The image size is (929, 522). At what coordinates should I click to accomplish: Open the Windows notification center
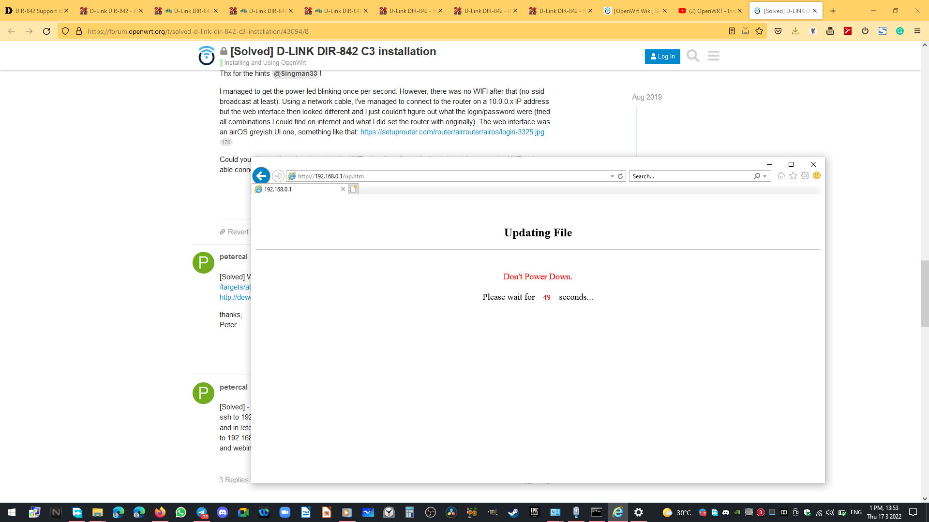913,512
